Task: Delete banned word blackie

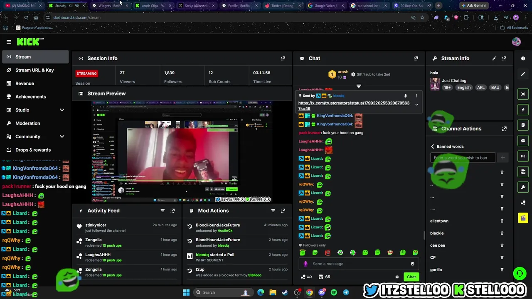Action: (502, 233)
